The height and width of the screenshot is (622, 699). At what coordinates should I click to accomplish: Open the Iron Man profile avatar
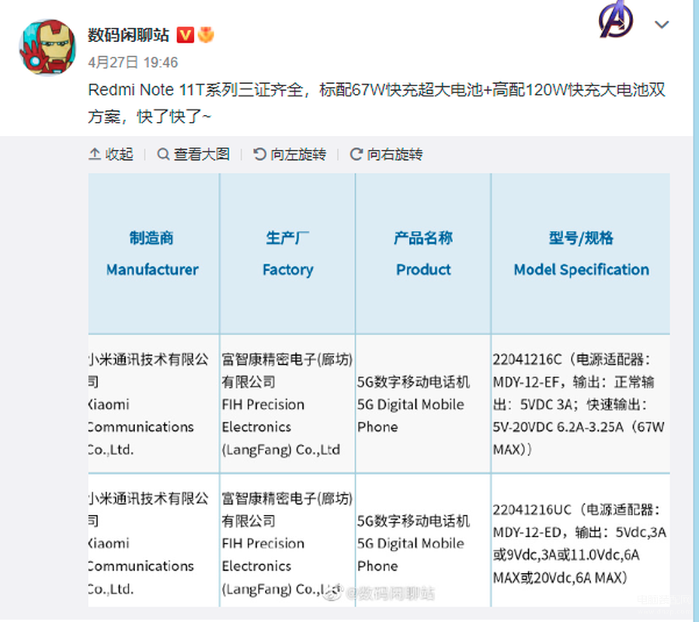[47, 47]
